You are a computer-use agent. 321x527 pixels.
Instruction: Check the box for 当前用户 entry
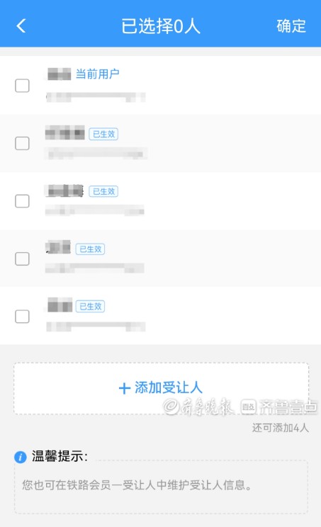22,86
